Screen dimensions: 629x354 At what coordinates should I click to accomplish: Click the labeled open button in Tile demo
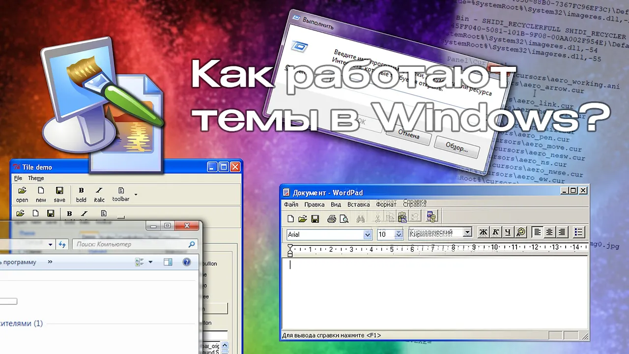22,195
